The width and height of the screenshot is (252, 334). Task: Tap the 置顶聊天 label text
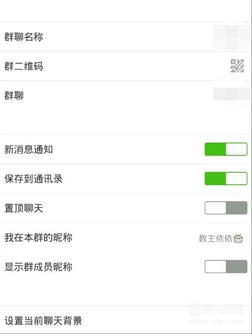(x=24, y=208)
